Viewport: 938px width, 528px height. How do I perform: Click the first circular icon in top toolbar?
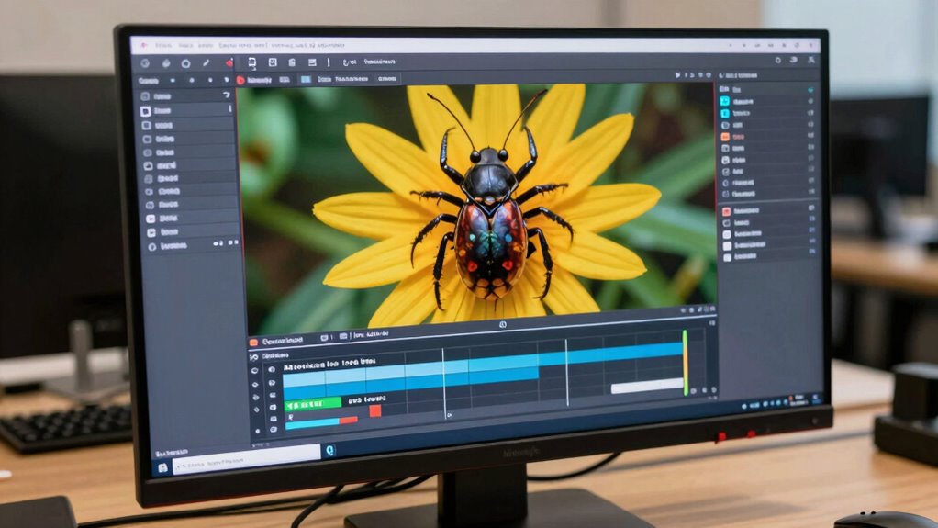pyautogui.click(x=143, y=63)
